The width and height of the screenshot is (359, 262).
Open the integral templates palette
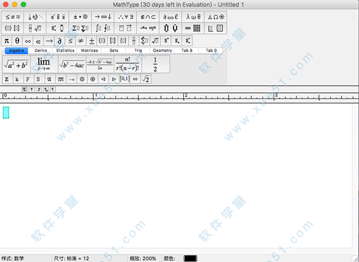click(103, 28)
